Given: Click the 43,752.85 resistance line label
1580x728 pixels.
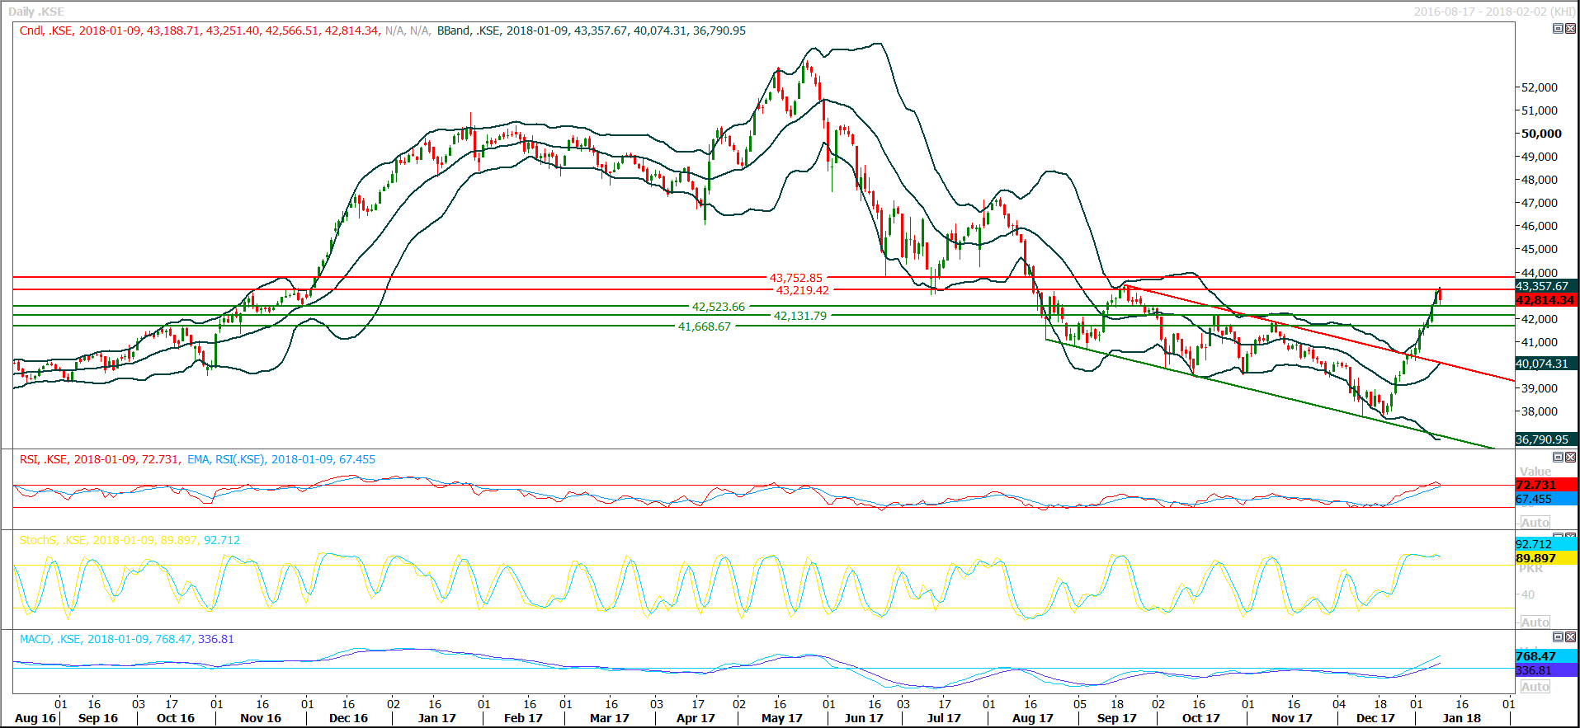Looking at the screenshot, I should (x=795, y=278).
